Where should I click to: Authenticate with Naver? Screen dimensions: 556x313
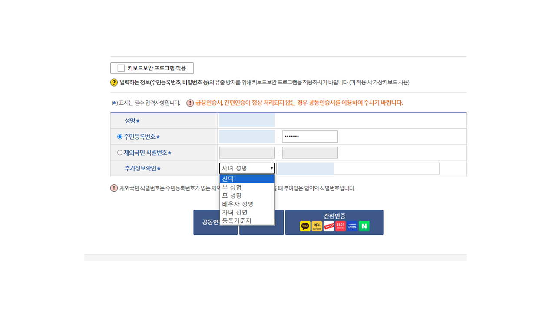point(364,226)
